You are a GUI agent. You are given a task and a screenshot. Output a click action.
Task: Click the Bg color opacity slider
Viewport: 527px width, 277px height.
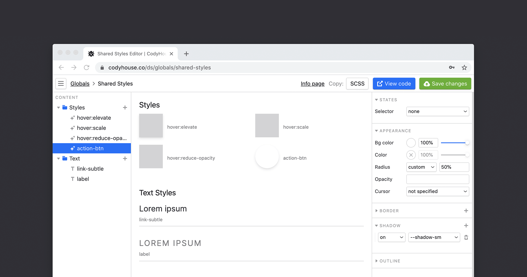pyautogui.click(x=455, y=143)
